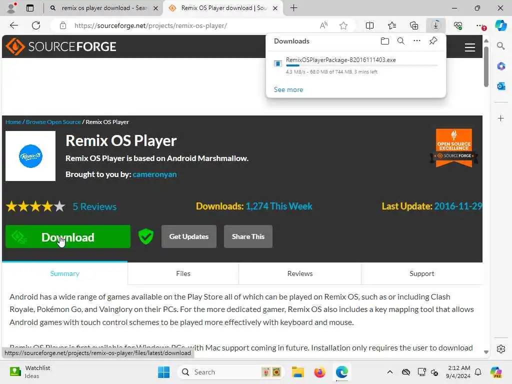512x384 pixels.
Task: Click the page vertical scrollbar thumb
Action: tap(486, 66)
